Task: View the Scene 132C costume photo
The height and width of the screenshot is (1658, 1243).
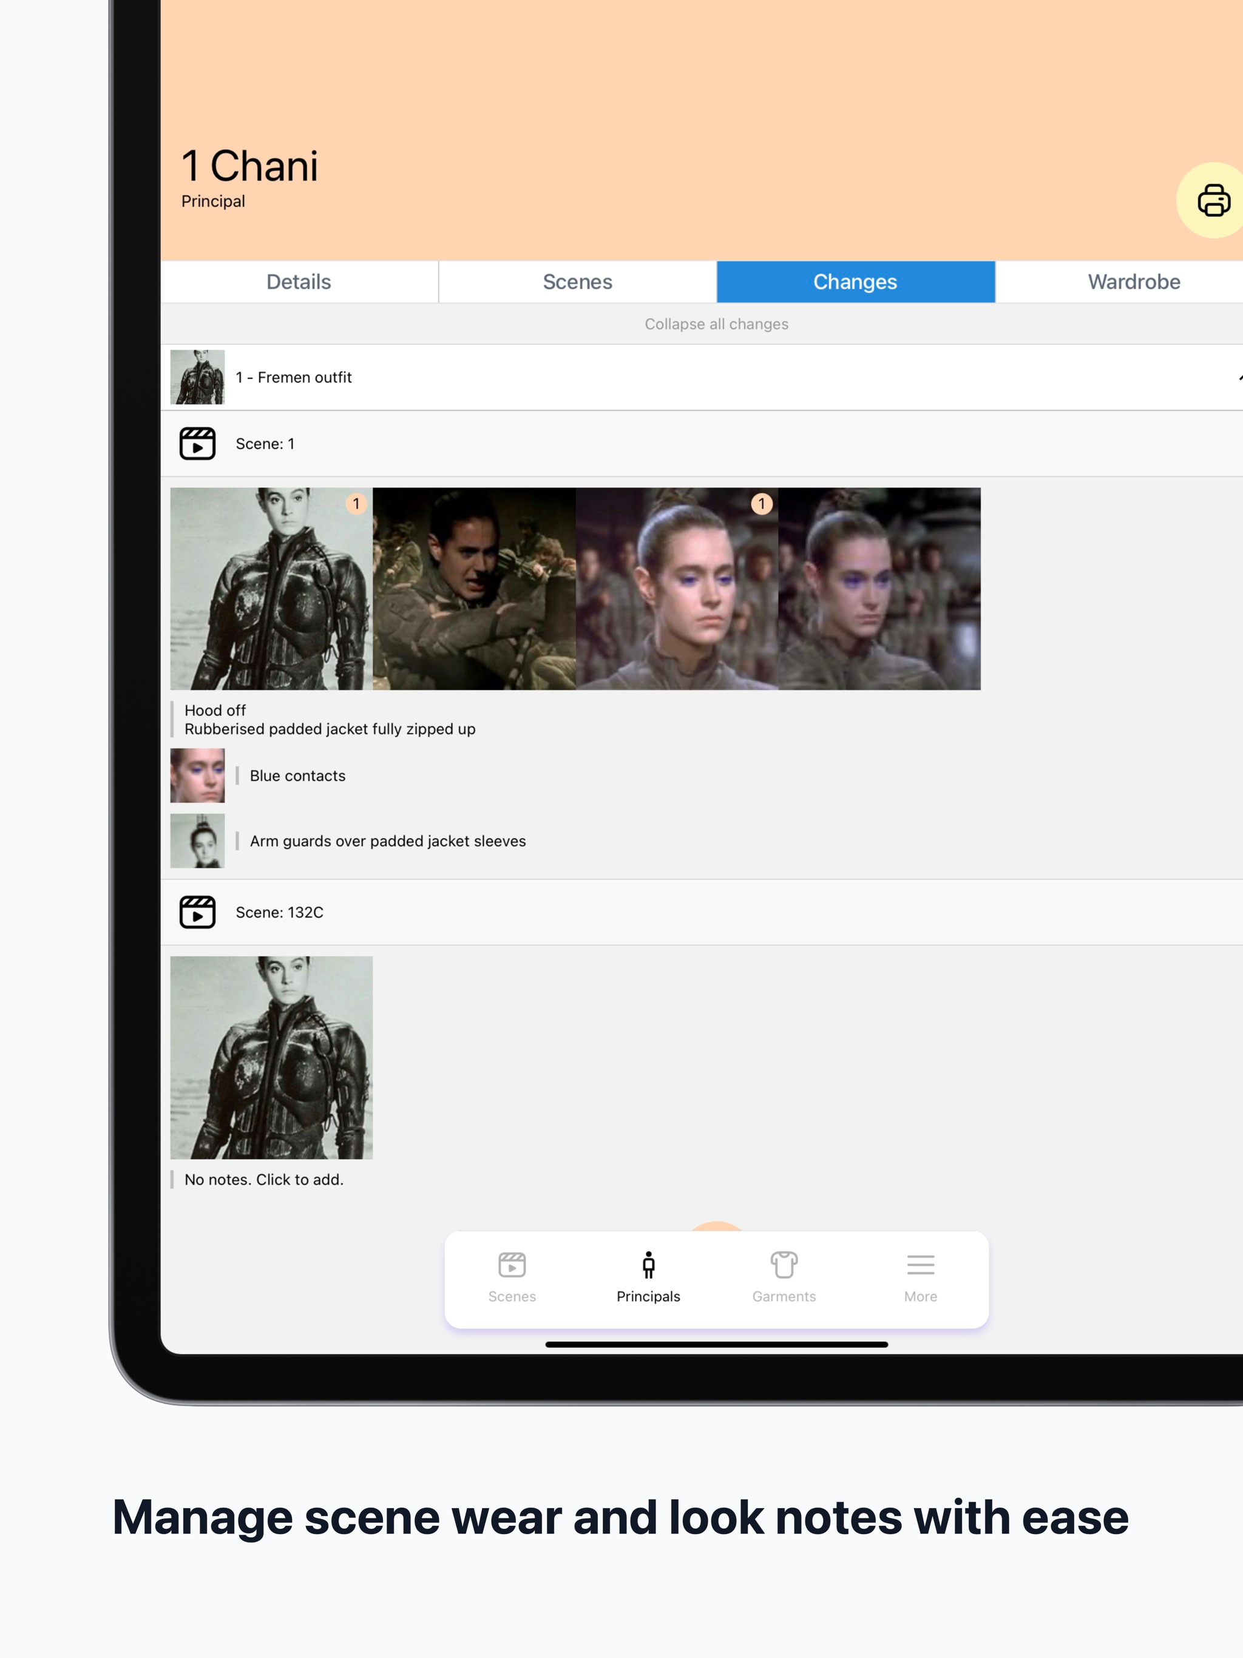Action: pos(271,1058)
